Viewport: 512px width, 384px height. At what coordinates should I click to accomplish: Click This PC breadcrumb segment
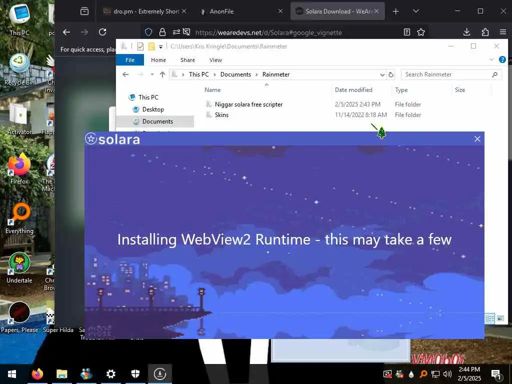(198, 74)
